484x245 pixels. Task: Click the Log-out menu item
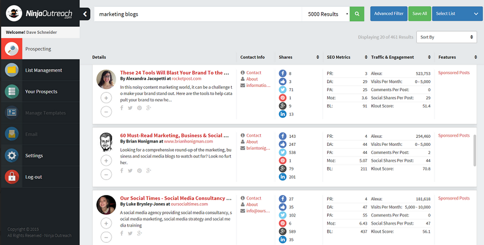point(40,177)
